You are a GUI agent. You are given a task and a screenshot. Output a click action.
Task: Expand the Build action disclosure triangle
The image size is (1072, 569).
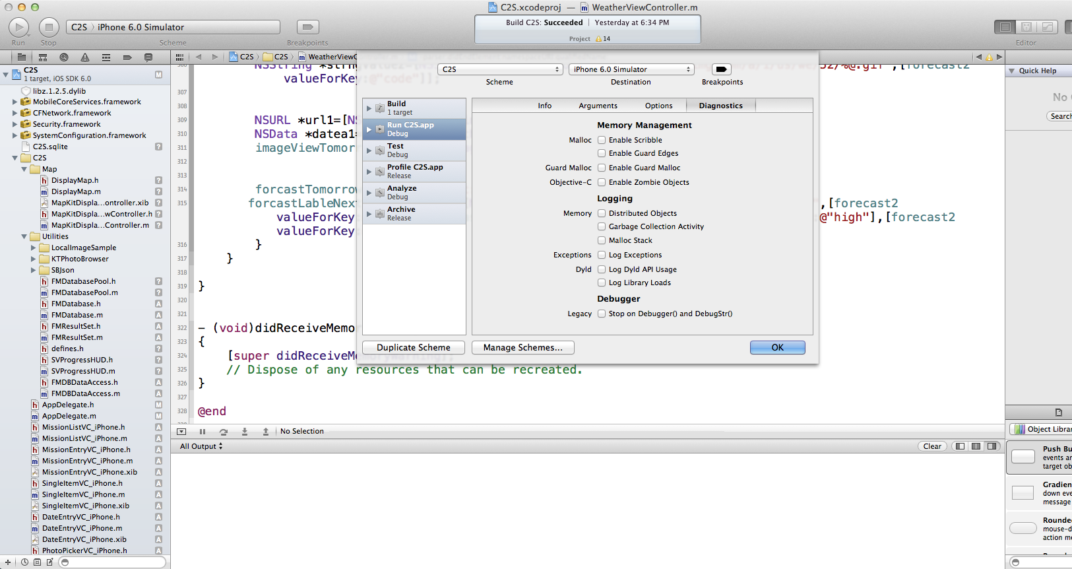[369, 108]
